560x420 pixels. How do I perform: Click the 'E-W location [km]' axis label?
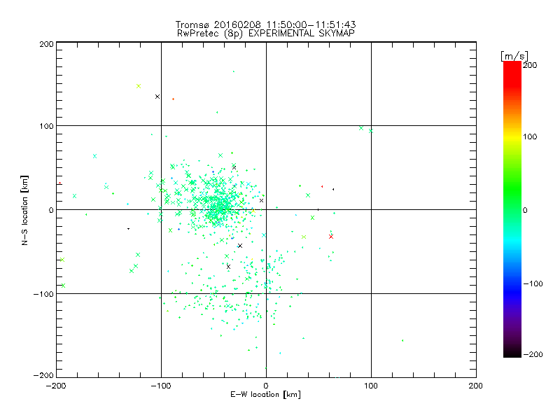tap(265, 394)
